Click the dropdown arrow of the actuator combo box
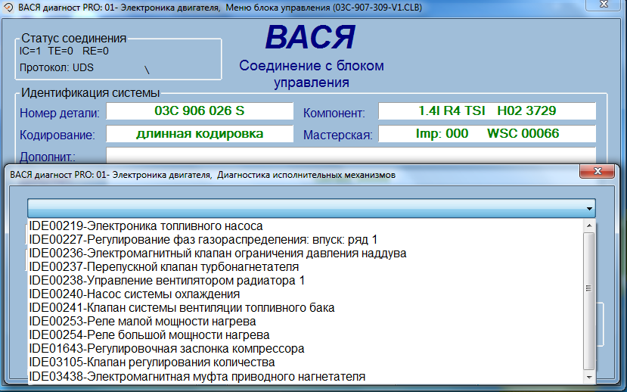627x392 pixels. point(588,208)
